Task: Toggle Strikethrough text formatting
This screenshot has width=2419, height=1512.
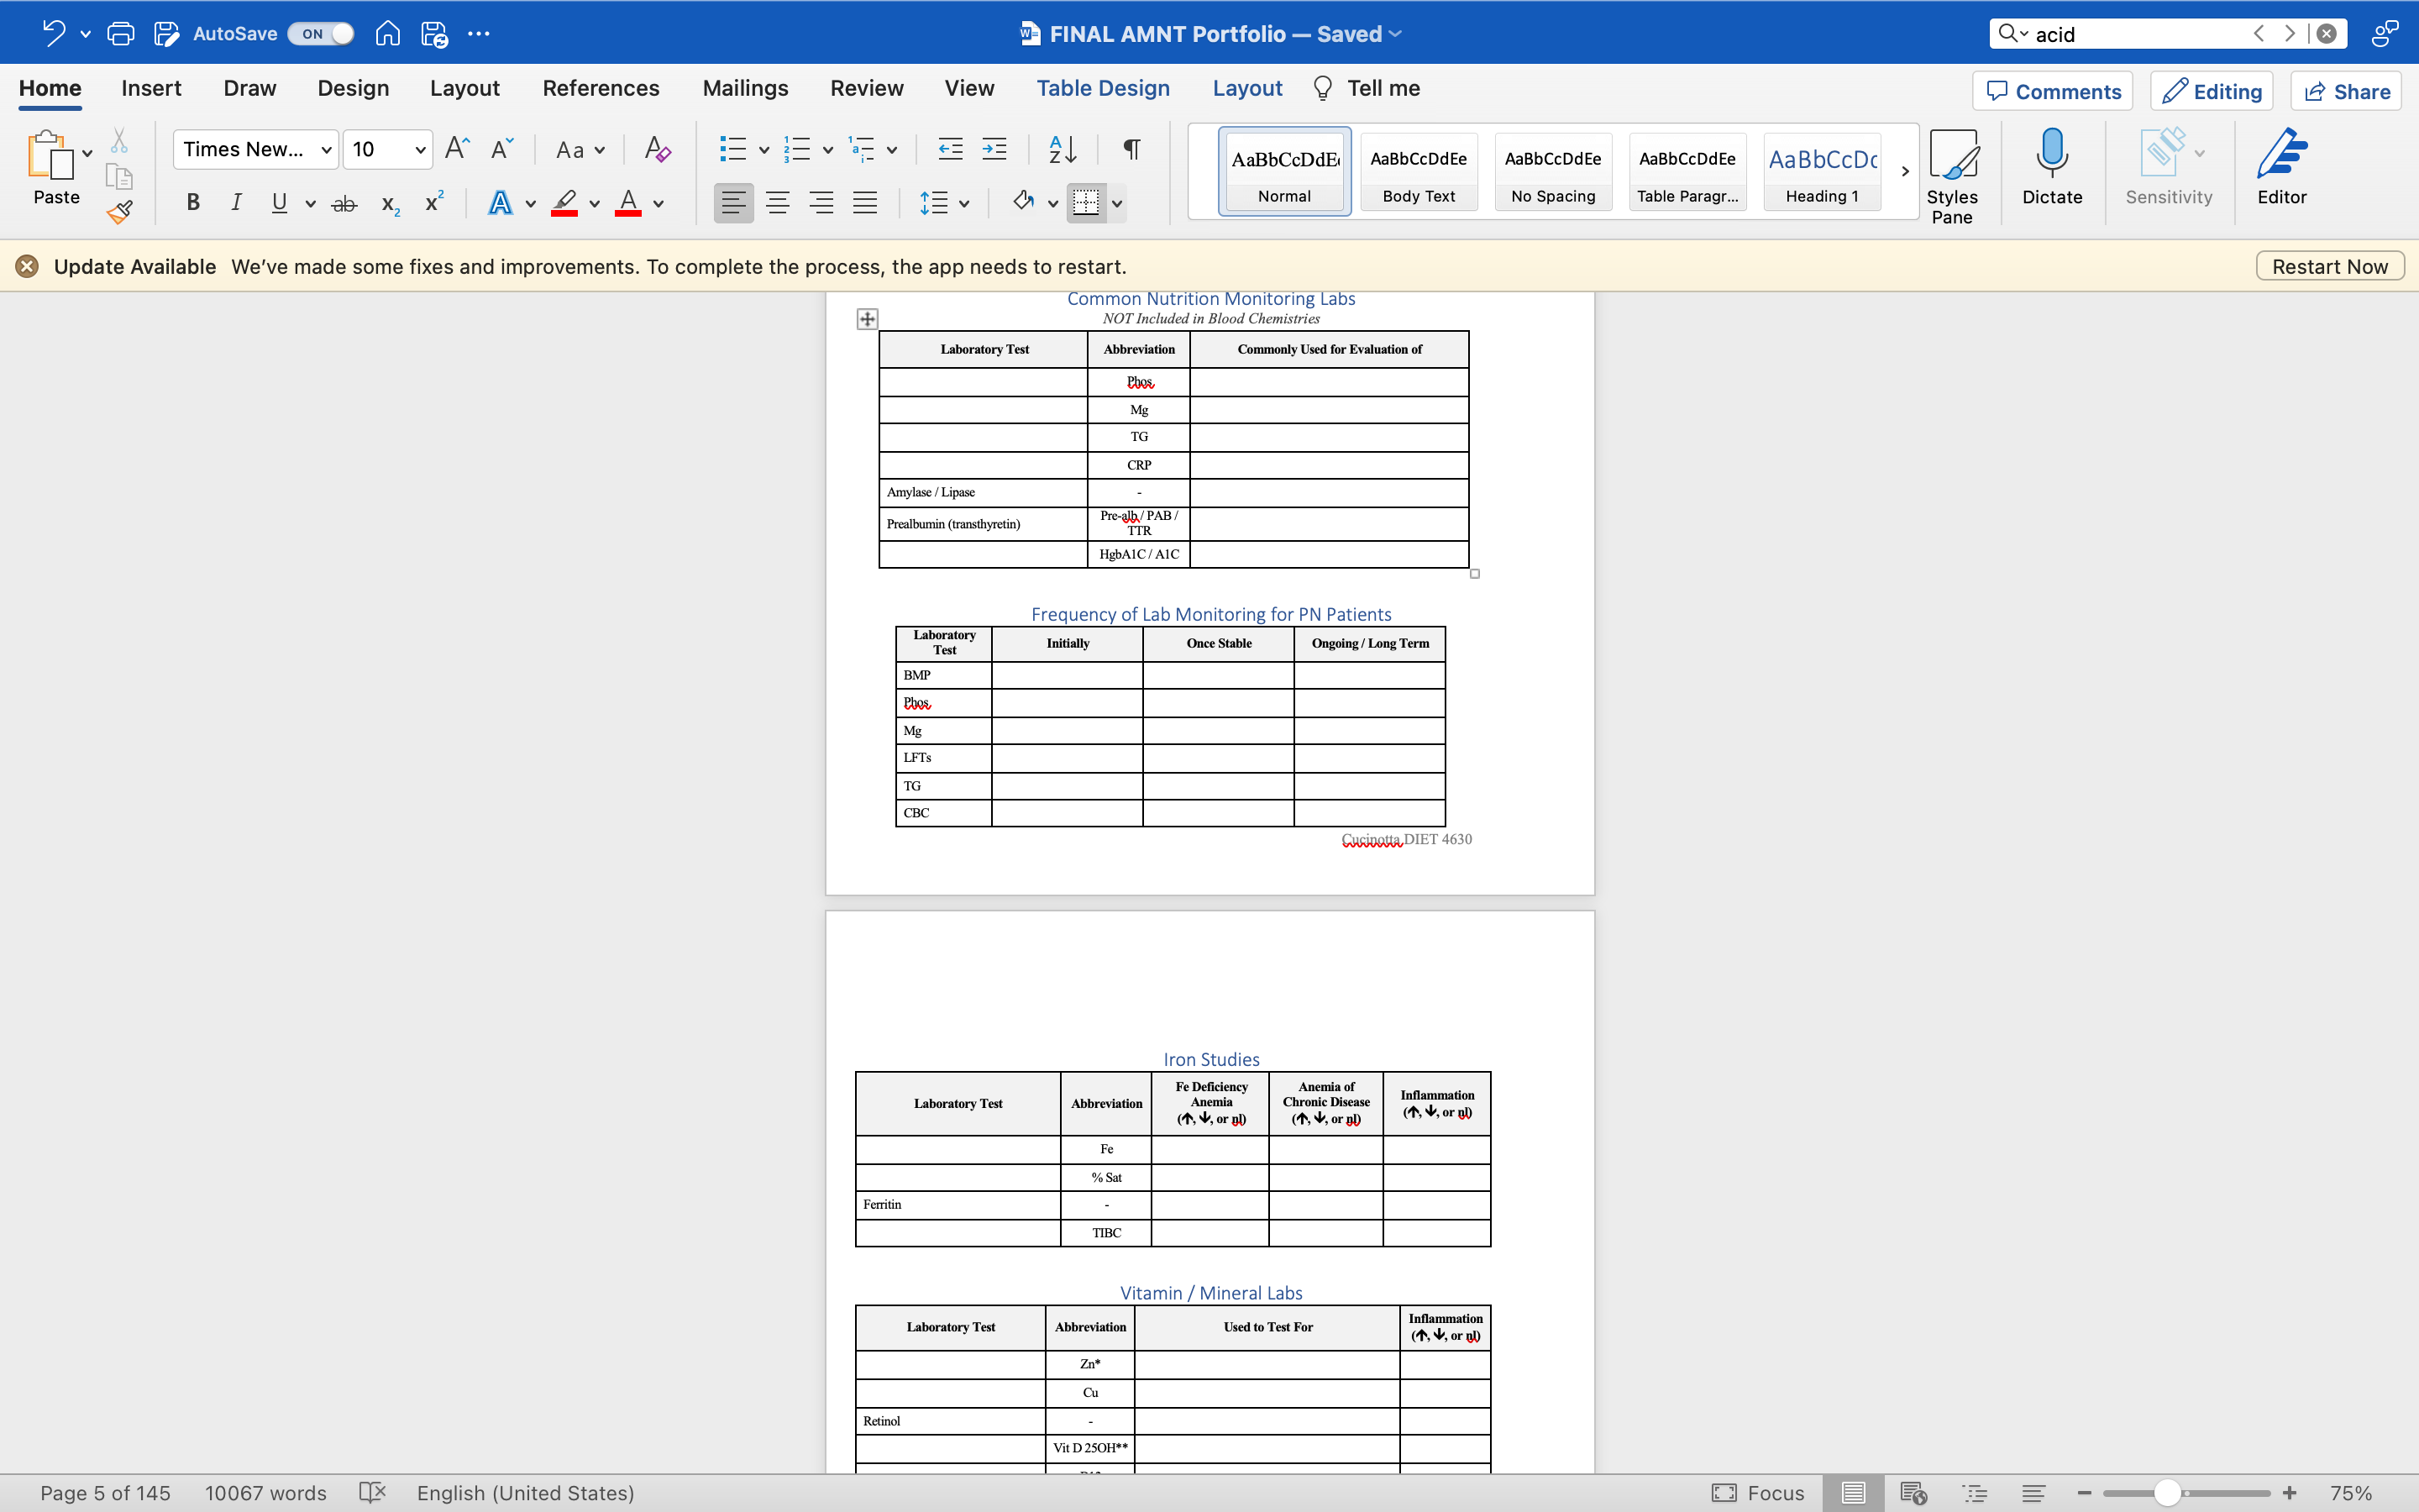Action: (x=343, y=204)
